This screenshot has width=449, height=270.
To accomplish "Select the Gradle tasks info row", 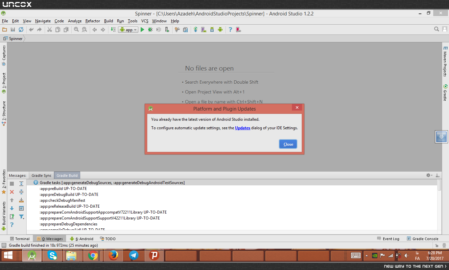I will click(x=232, y=183).
